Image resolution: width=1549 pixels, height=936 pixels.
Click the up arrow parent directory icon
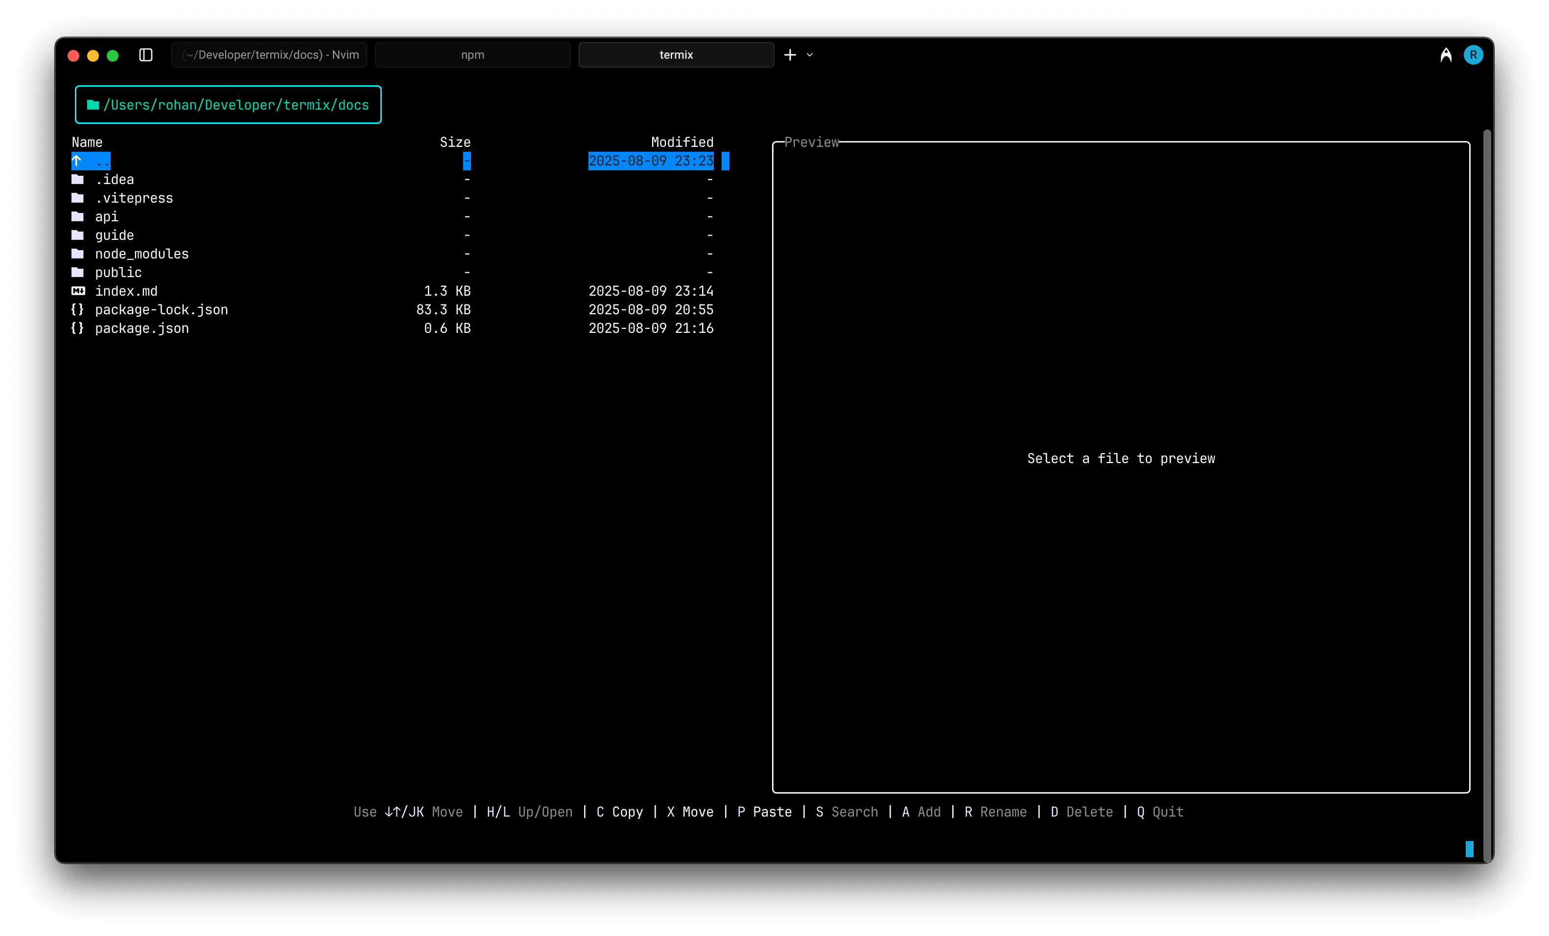[x=77, y=160]
